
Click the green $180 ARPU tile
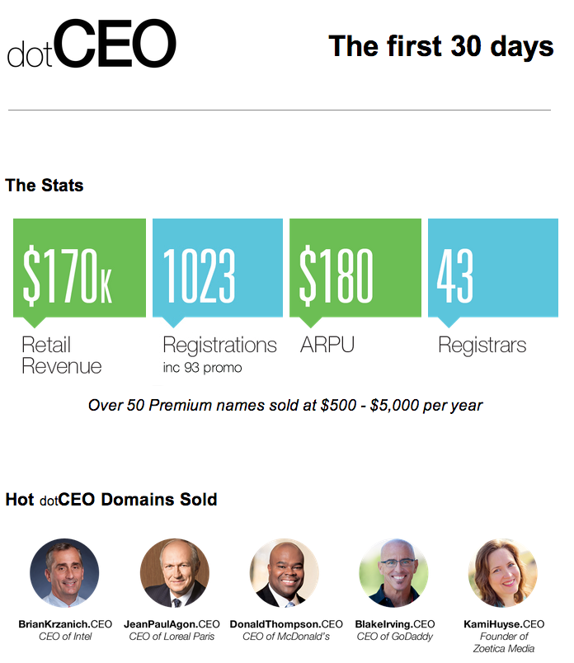click(x=355, y=267)
